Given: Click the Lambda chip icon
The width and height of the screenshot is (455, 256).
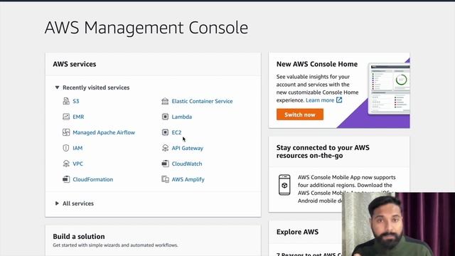Looking at the screenshot, I should (x=165, y=117).
